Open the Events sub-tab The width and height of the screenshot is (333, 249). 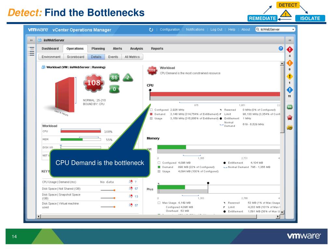point(113,57)
